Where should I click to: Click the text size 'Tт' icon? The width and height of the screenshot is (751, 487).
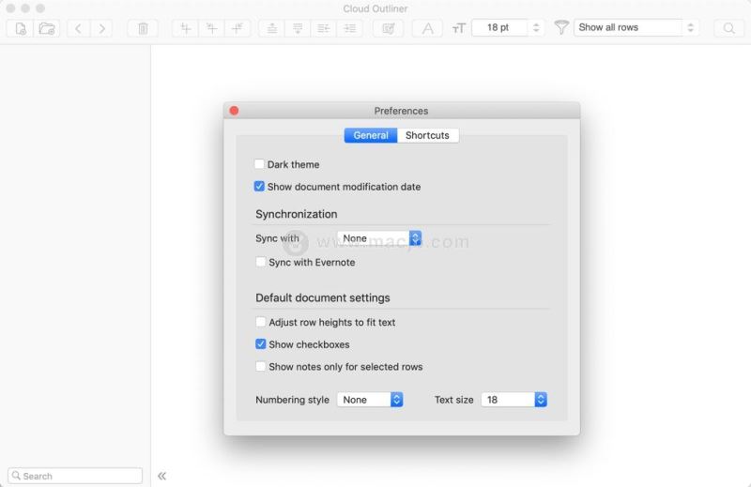459,28
